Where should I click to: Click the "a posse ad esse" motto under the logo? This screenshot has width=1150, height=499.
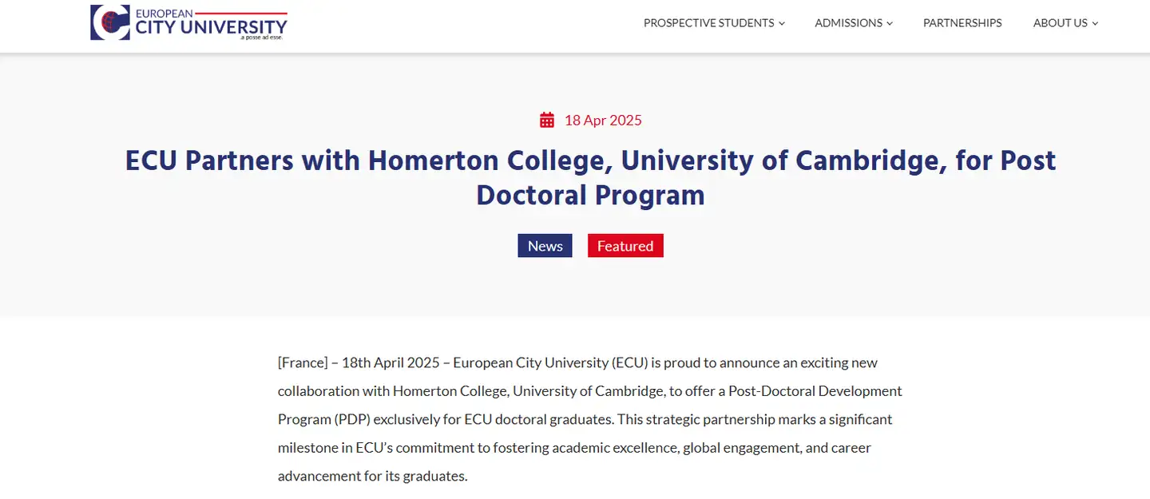click(262, 37)
